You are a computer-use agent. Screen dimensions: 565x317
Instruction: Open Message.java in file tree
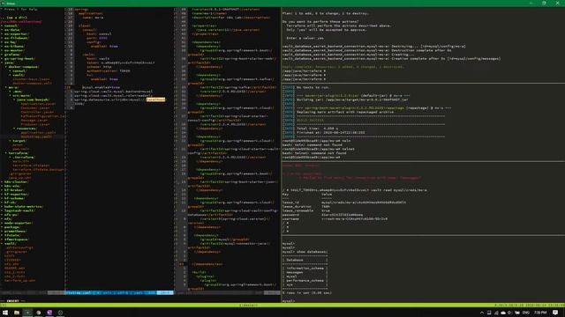click(x=34, y=121)
